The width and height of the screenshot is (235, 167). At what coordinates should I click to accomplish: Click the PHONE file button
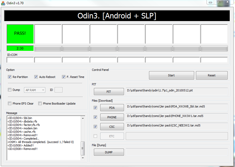tap(112, 117)
